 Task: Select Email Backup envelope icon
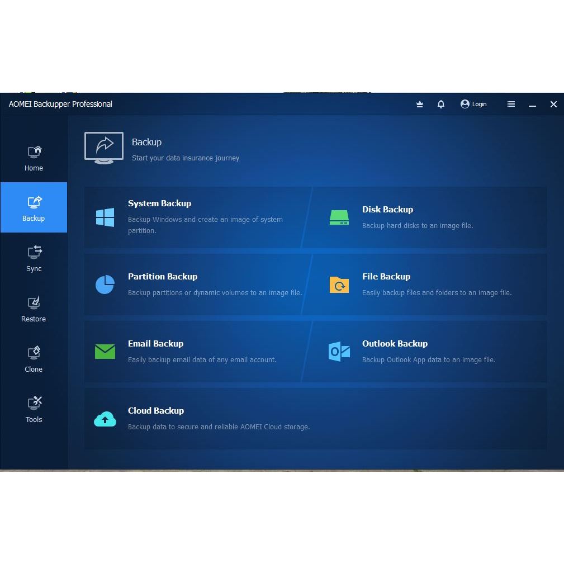click(x=105, y=352)
